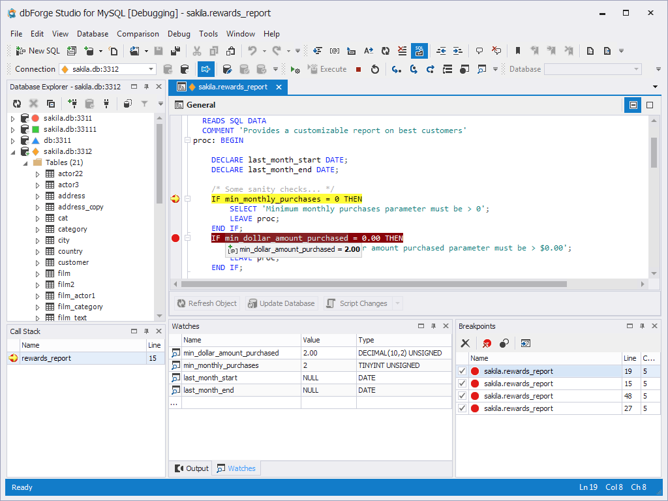
Task: Stop debugging with the red square icon
Action: (x=357, y=69)
